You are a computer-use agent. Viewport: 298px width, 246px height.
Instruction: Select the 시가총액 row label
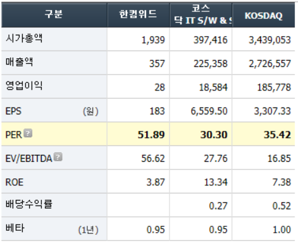(24, 39)
